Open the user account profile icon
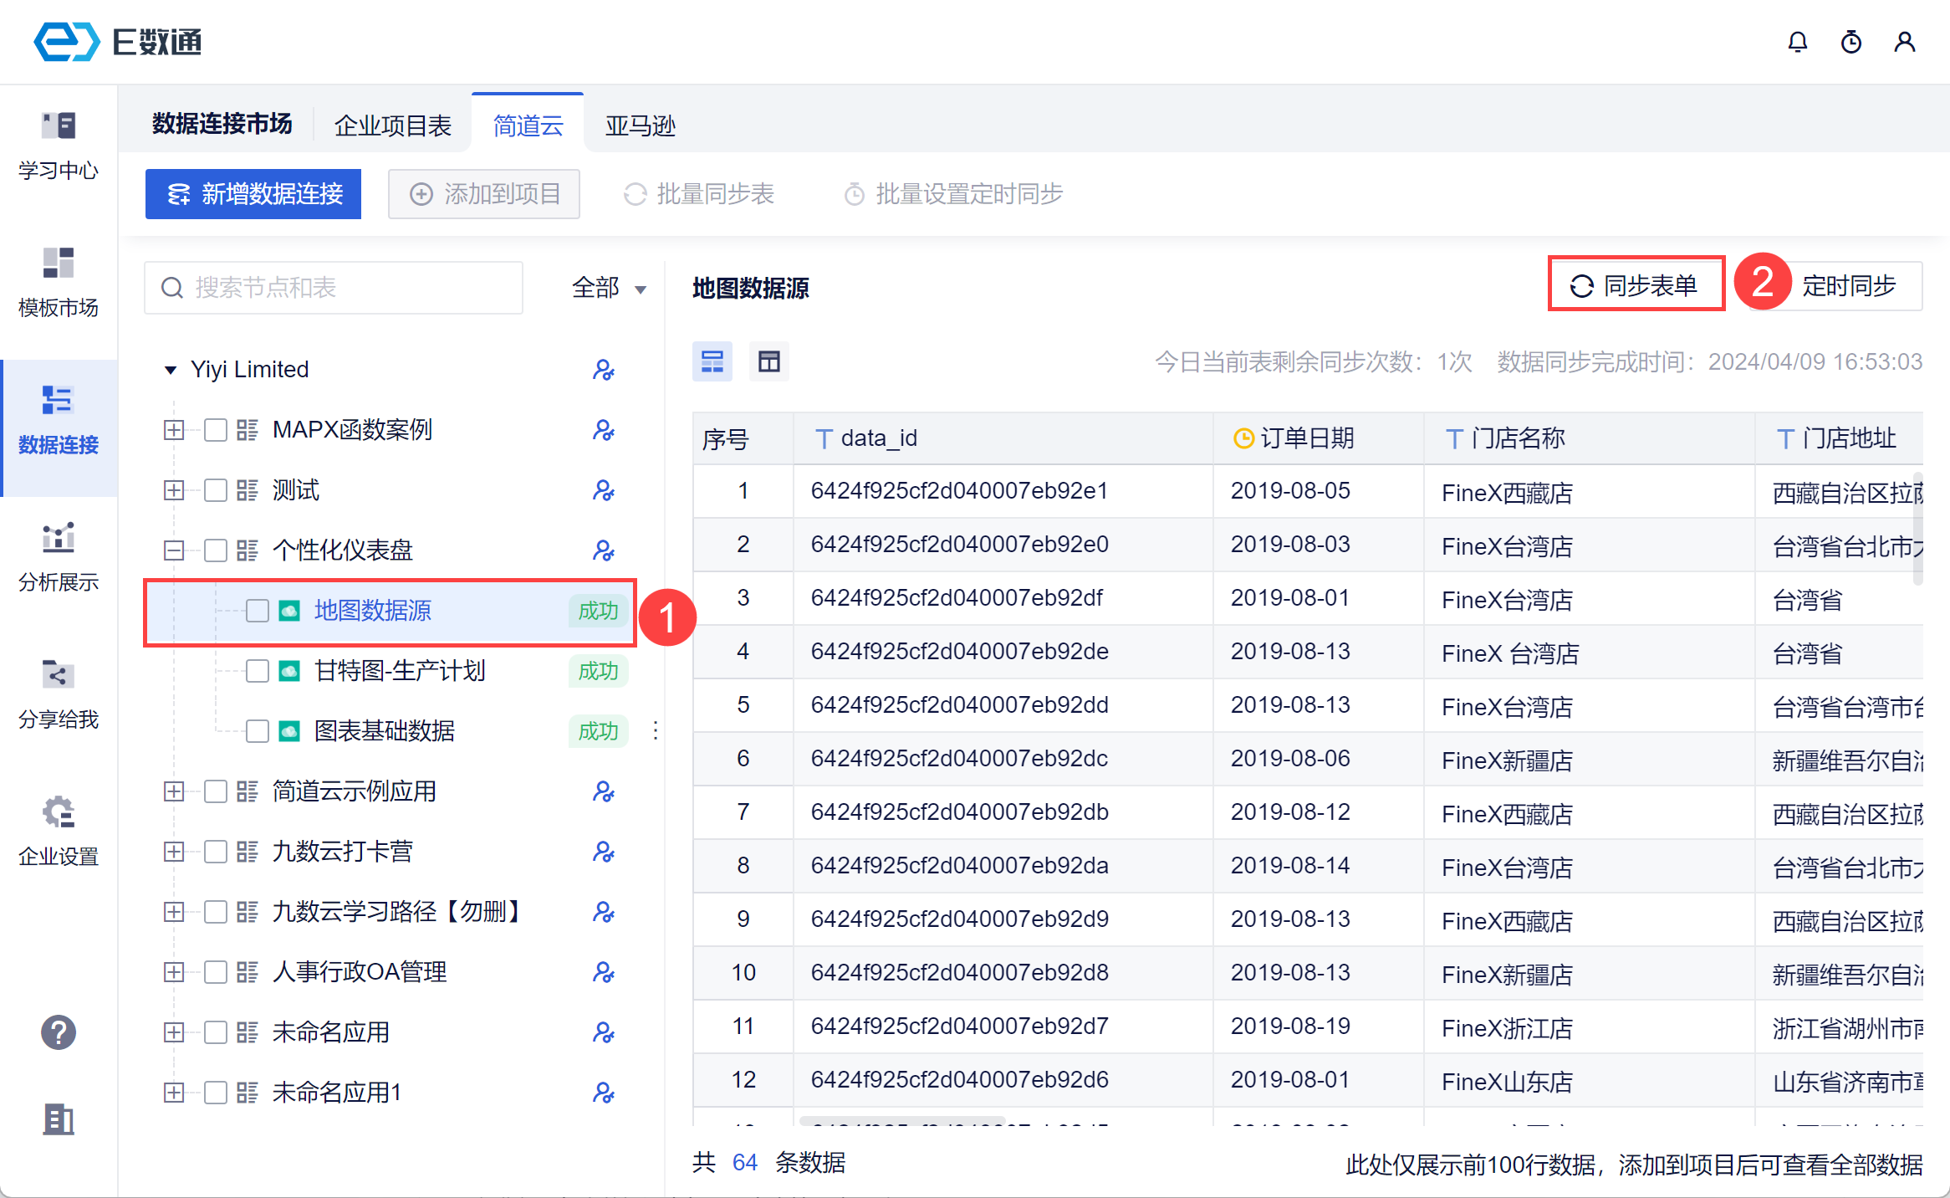Viewport: 1950px width, 1198px height. click(x=1904, y=42)
